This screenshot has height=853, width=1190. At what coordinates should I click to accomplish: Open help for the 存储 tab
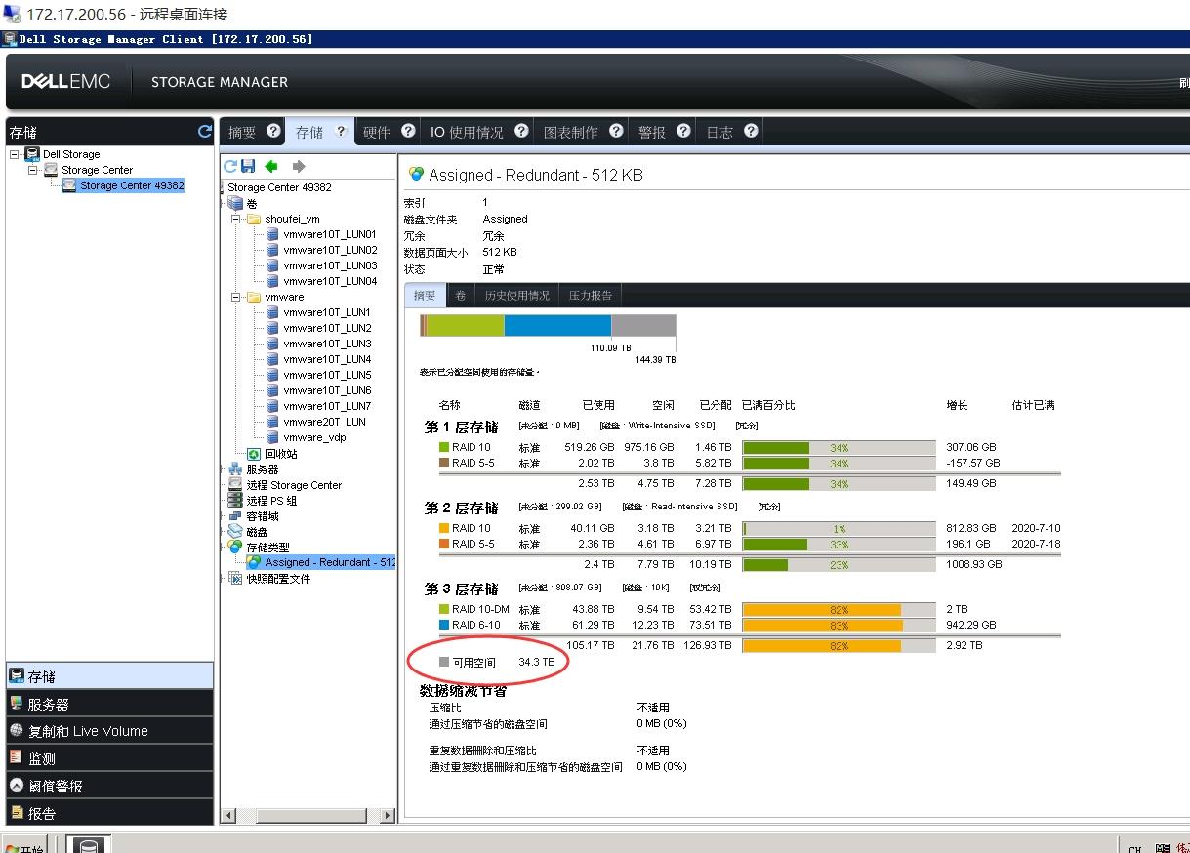(x=341, y=131)
